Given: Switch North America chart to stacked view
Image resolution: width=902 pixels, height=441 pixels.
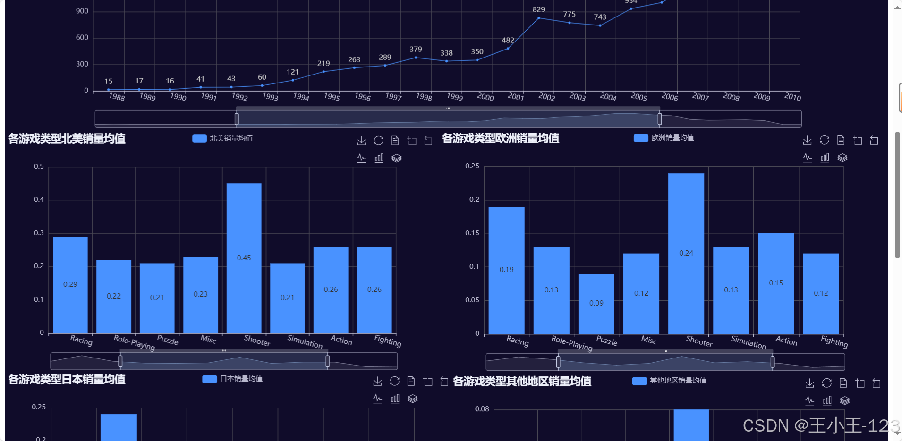Looking at the screenshot, I should pos(397,158).
